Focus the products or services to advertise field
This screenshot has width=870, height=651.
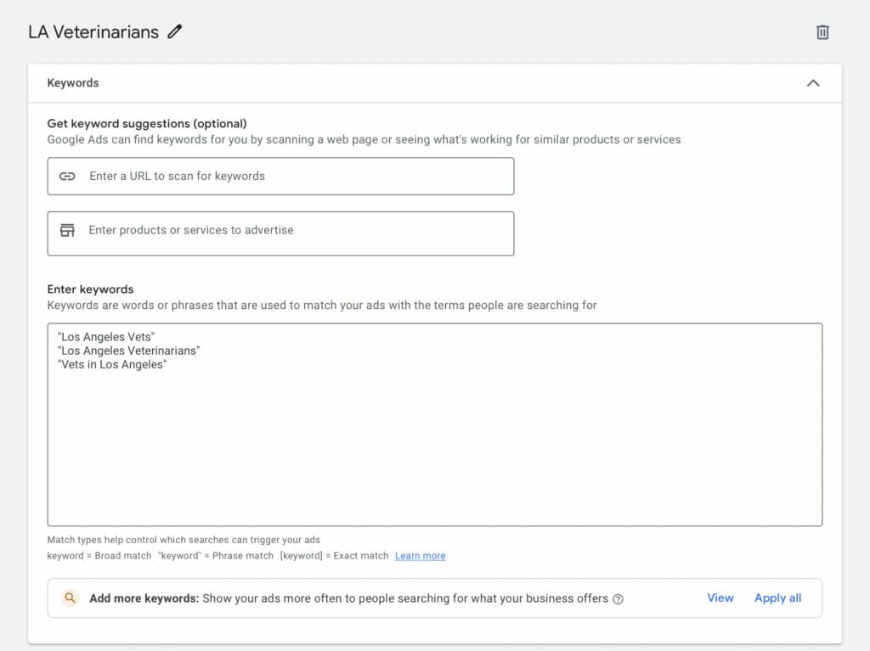coord(280,233)
